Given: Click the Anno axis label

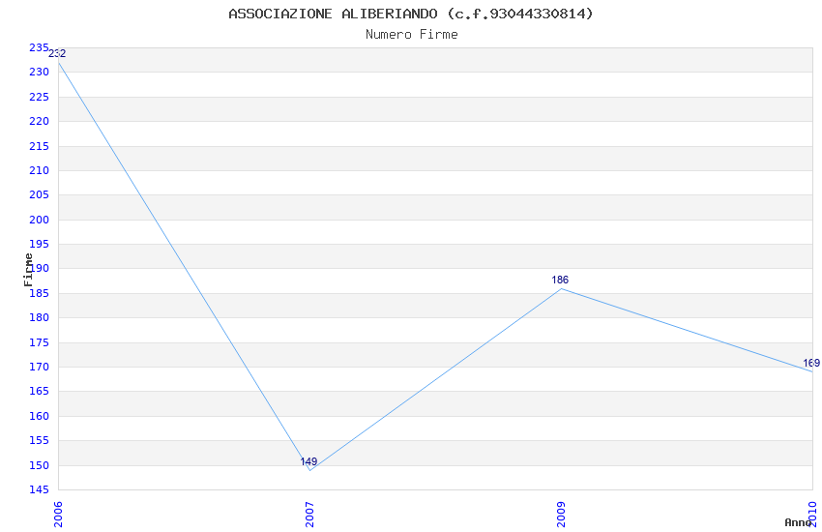Looking at the screenshot, I should [798, 522].
